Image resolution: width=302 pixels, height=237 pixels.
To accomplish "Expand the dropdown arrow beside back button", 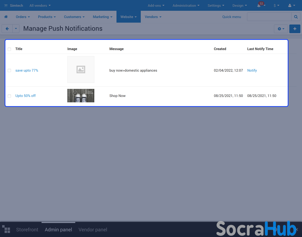I will point(16,29).
